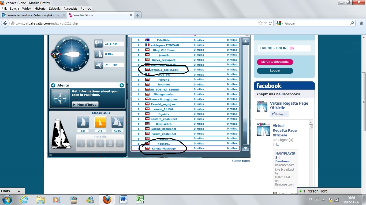Click the Logout button

(275, 71)
